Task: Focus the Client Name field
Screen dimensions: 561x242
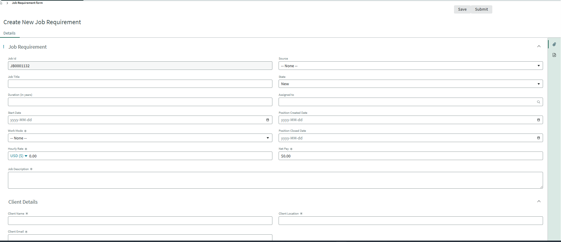Action: click(140, 221)
